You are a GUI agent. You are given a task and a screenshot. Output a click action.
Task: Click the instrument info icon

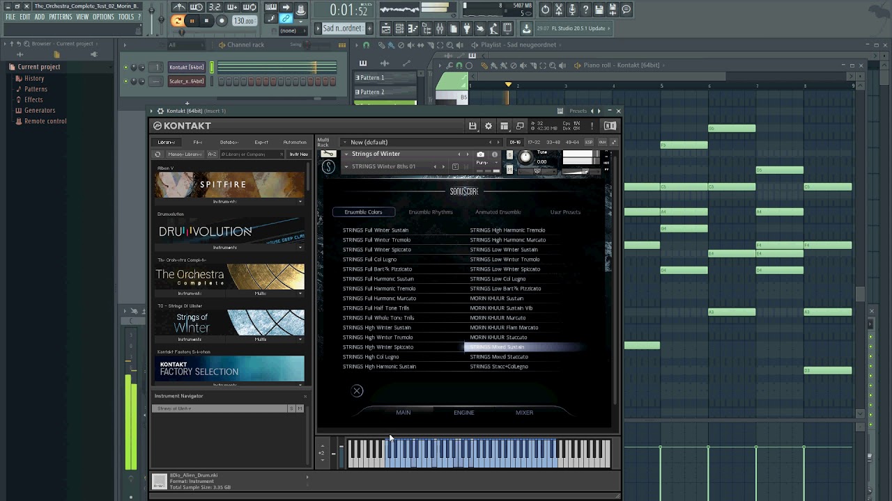[495, 154]
